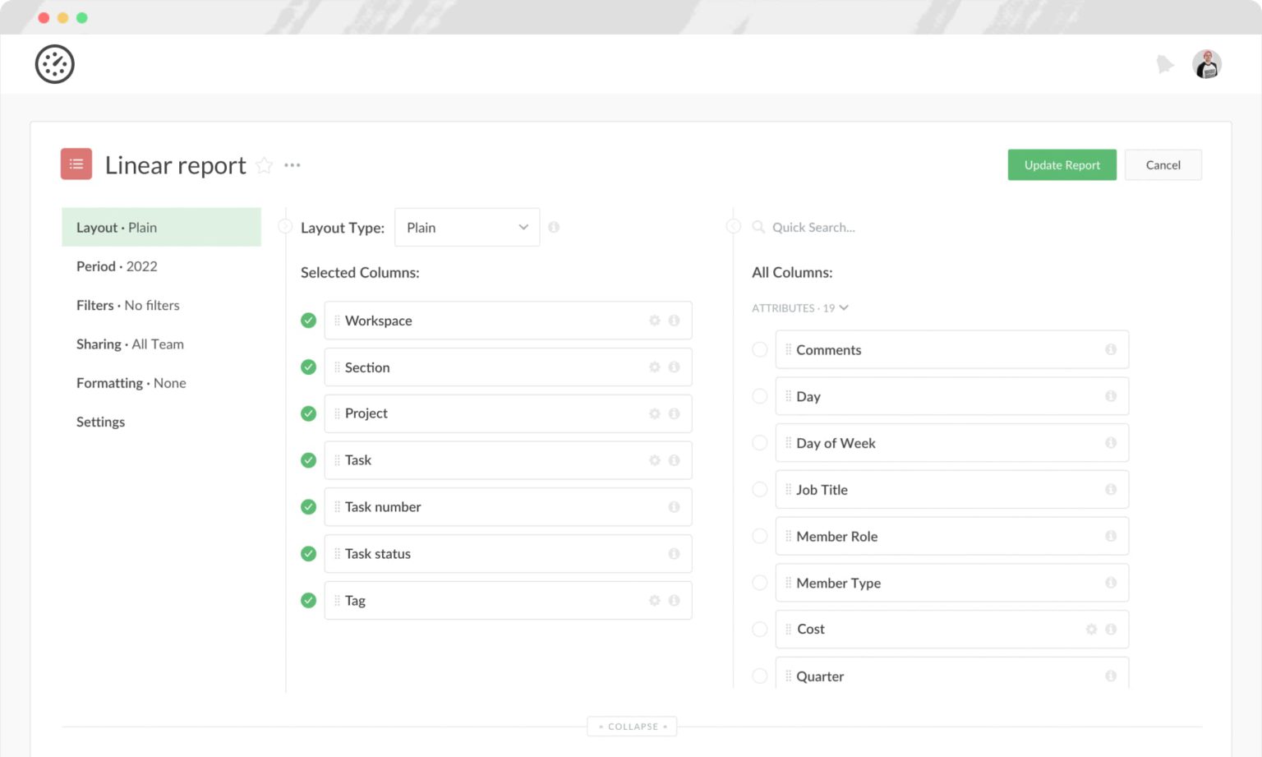Cancel the report changes
The height and width of the screenshot is (757, 1262).
pos(1163,164)
